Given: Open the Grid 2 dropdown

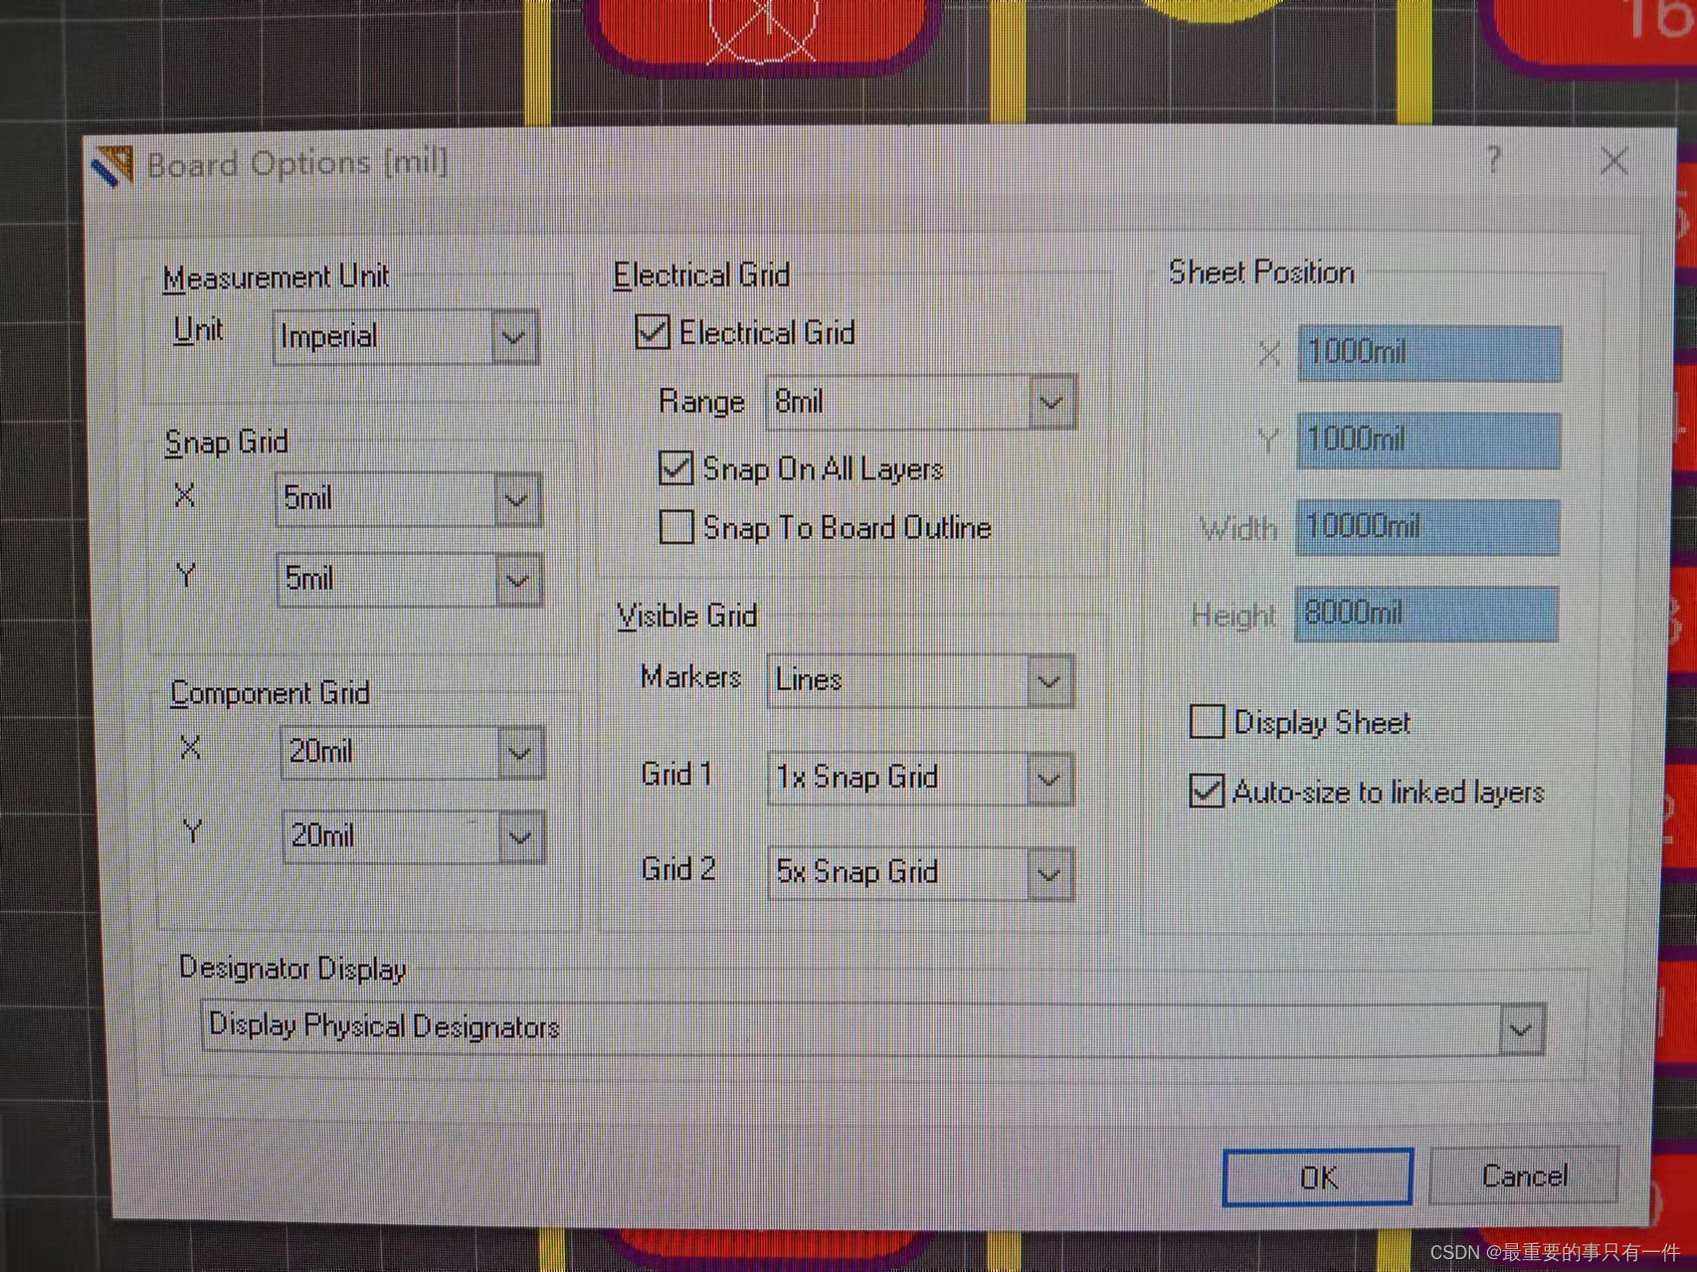Looking at the screenshot, I should coord(1048,872).
